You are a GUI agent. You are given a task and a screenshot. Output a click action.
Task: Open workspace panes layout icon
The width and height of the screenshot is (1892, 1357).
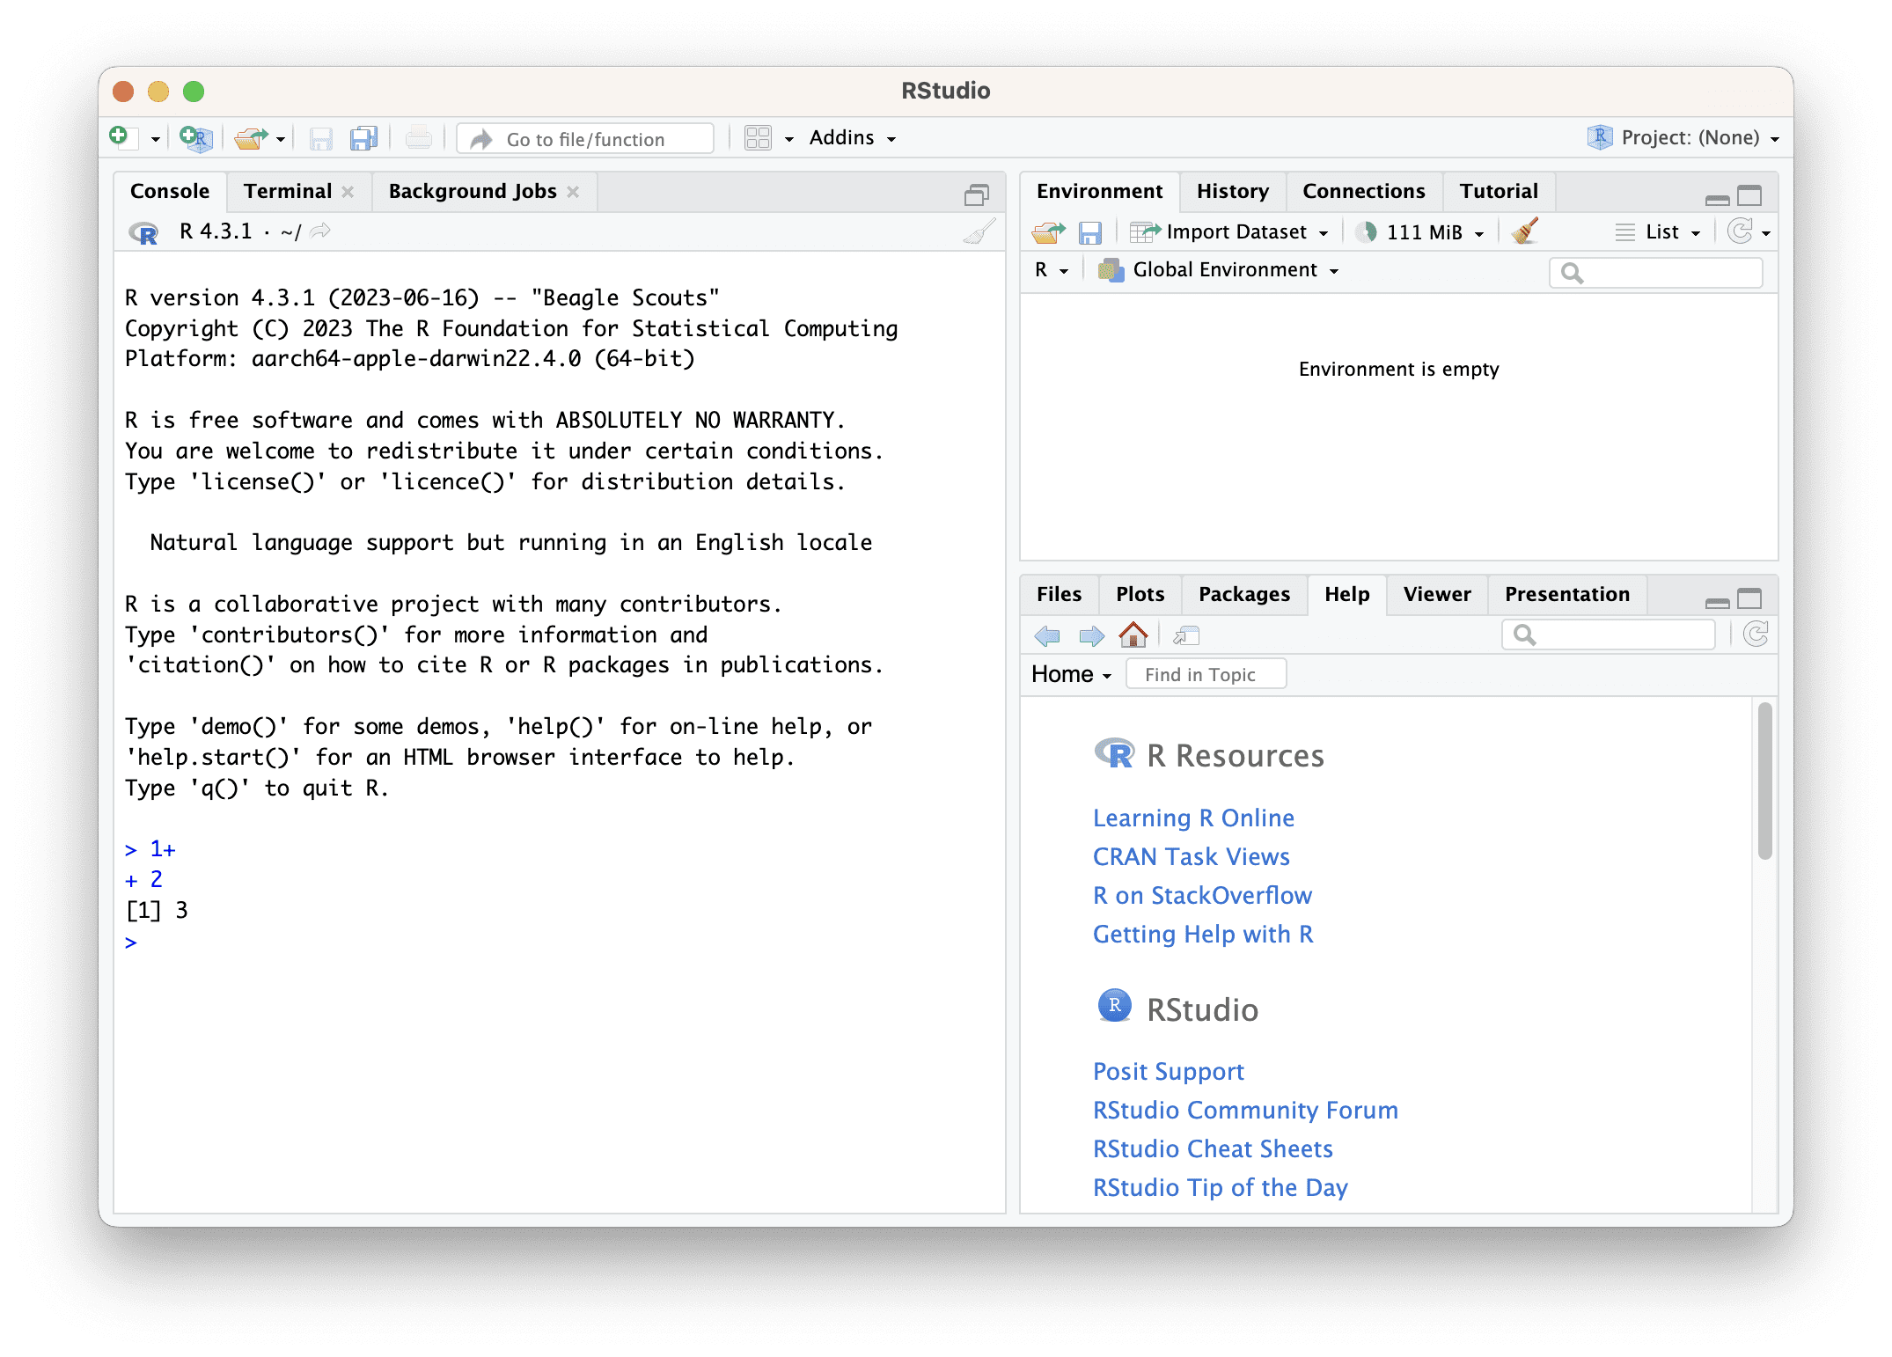pos(758,138)
